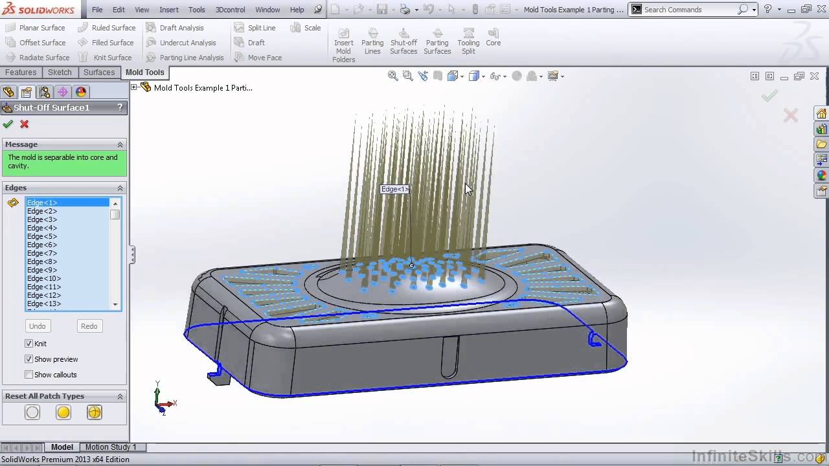The width and height of the screenshot is (829, 466).
Task: Open the Tools menu
Action: coord(197,10)
